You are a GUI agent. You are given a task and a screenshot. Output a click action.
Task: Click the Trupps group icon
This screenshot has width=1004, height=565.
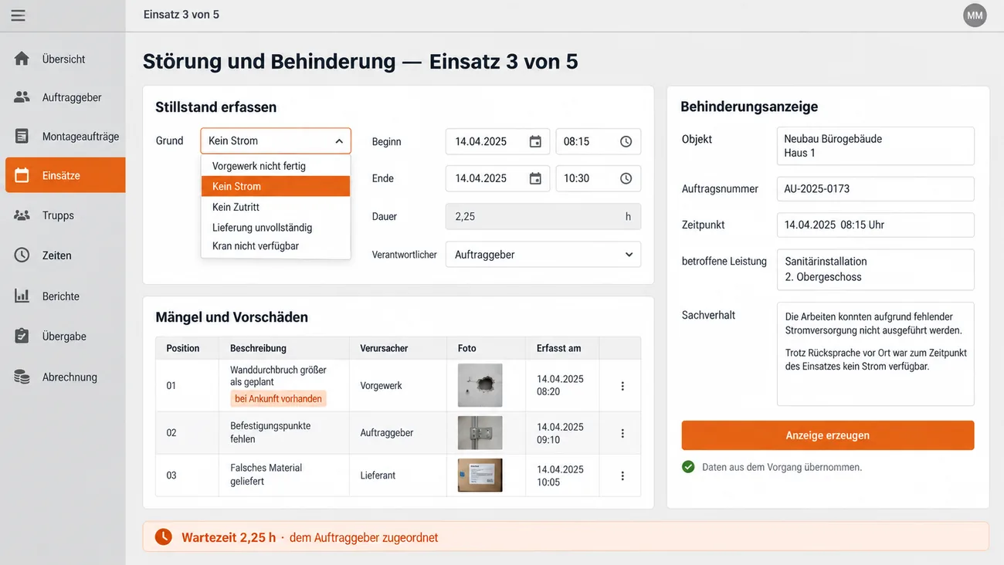(x=22, y=215)
